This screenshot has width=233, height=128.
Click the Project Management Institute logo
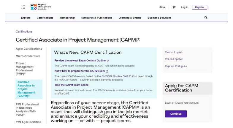pyautogui.click(x=41, y=7)
